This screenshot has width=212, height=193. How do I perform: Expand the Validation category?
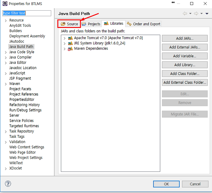[x=6, y=142]
